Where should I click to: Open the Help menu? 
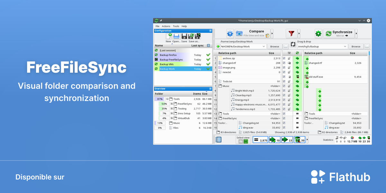[184, 26]
